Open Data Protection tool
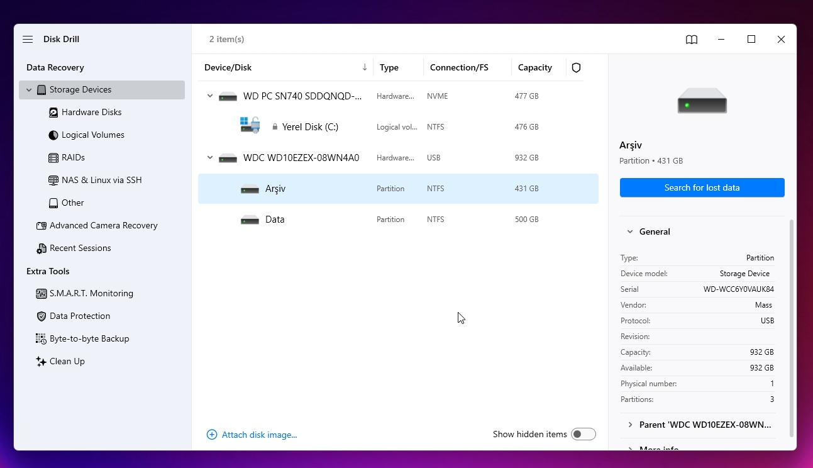 point(80,316)
